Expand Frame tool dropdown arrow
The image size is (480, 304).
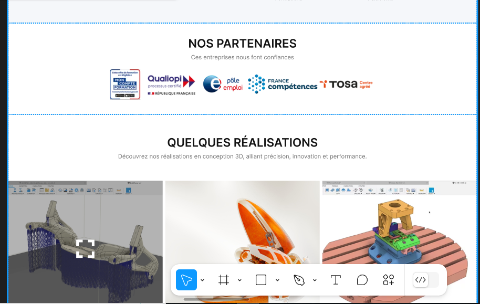click(239, 280)
